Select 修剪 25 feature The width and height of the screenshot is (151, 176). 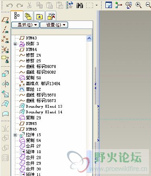(x=33, y=61)
